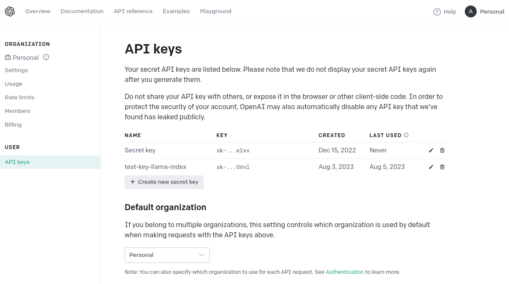
Task: Click the Help question mark icon
Action: (x=437, y=11)
